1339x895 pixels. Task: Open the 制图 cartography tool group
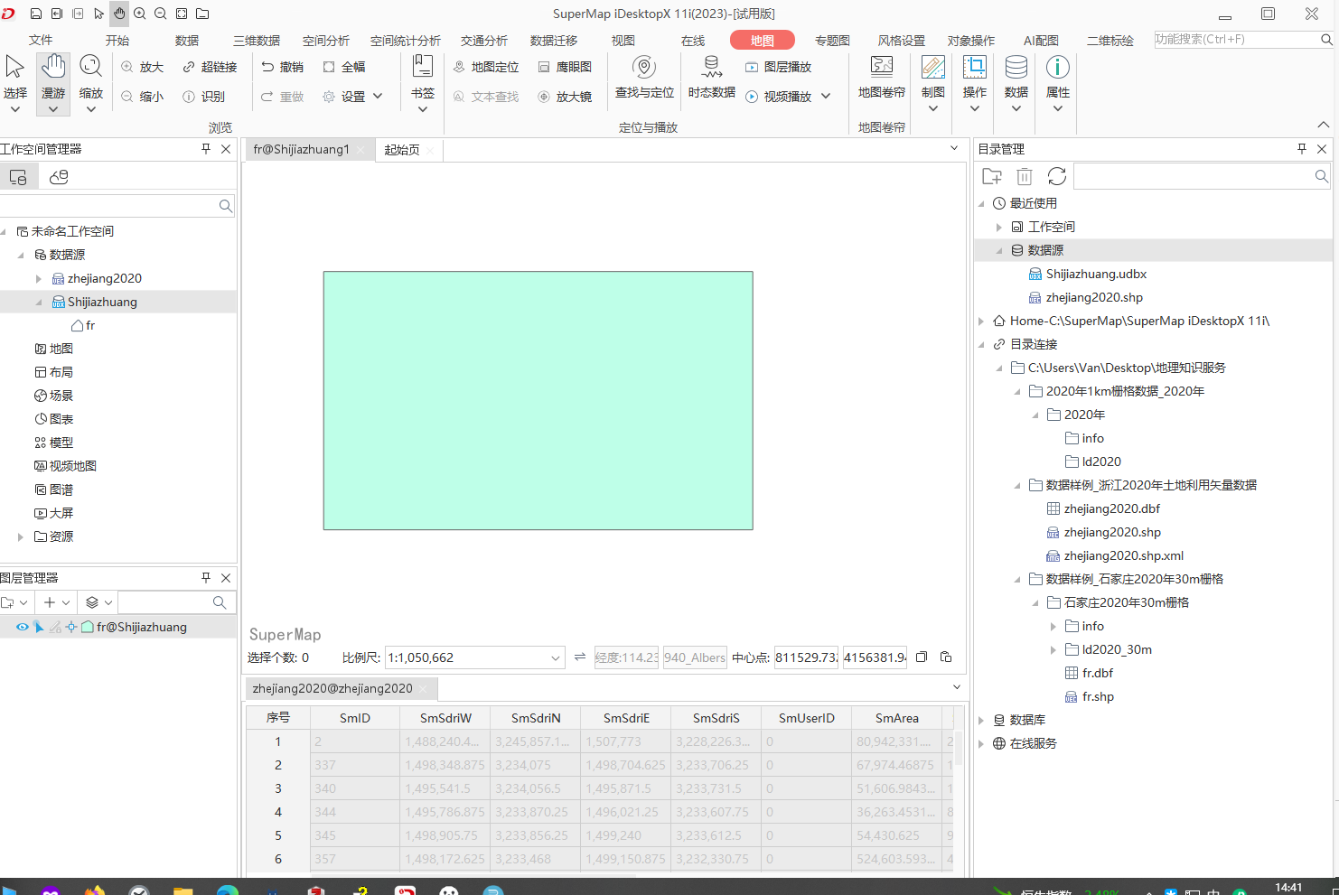pos(933,83)
